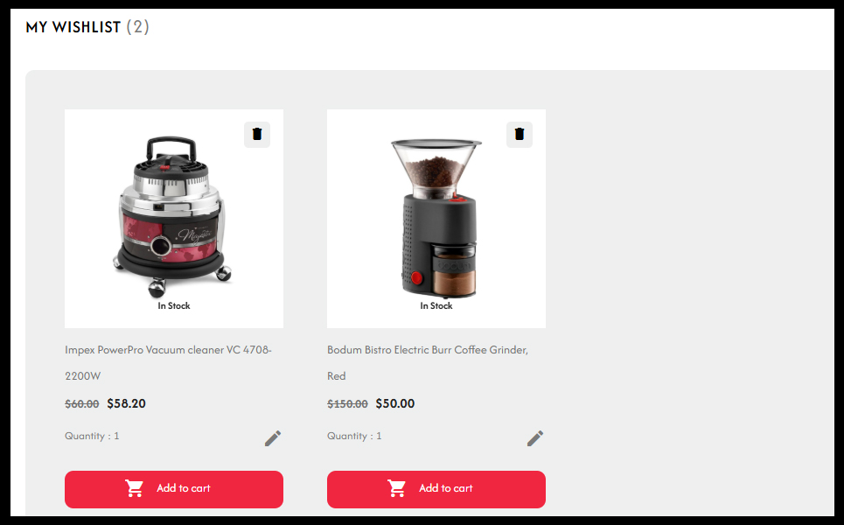844x525 pixels.
Task: Click the $50.00 sale price
Action: click(x=395, y=404)
